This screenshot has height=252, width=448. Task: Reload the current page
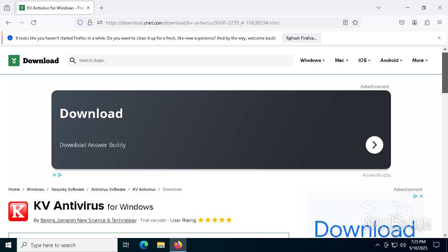34,23
